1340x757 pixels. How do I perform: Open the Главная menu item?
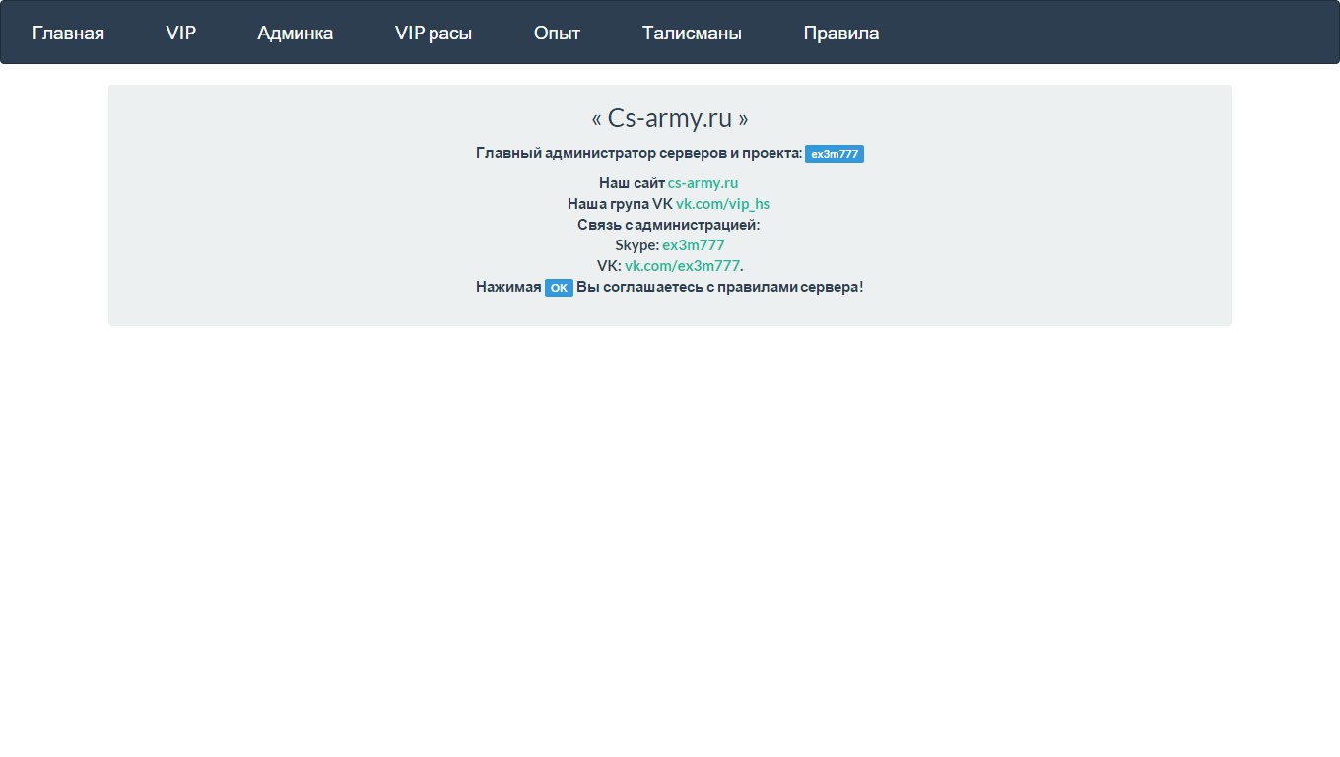click(x=68, y=33)
